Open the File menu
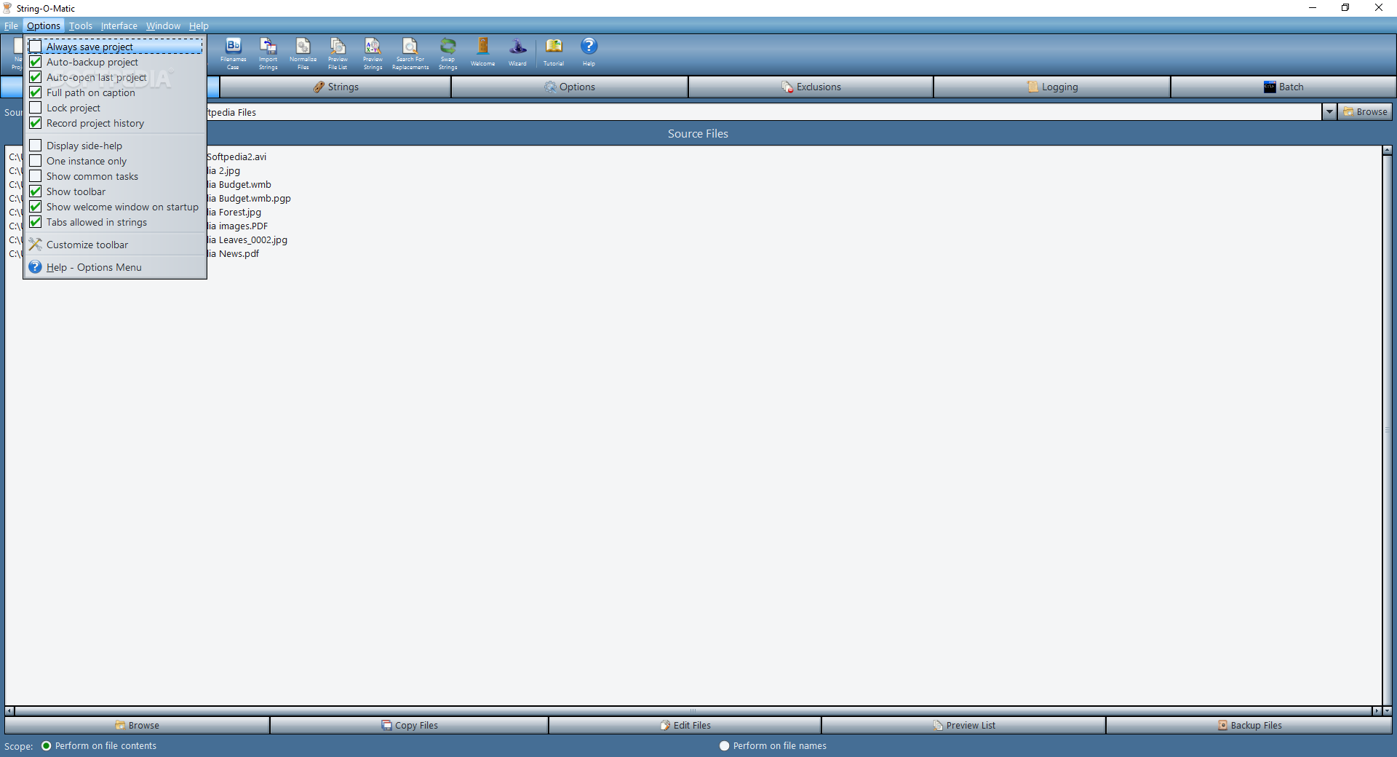Screen dimensions: 1397x757 click(x=11, y=25)
